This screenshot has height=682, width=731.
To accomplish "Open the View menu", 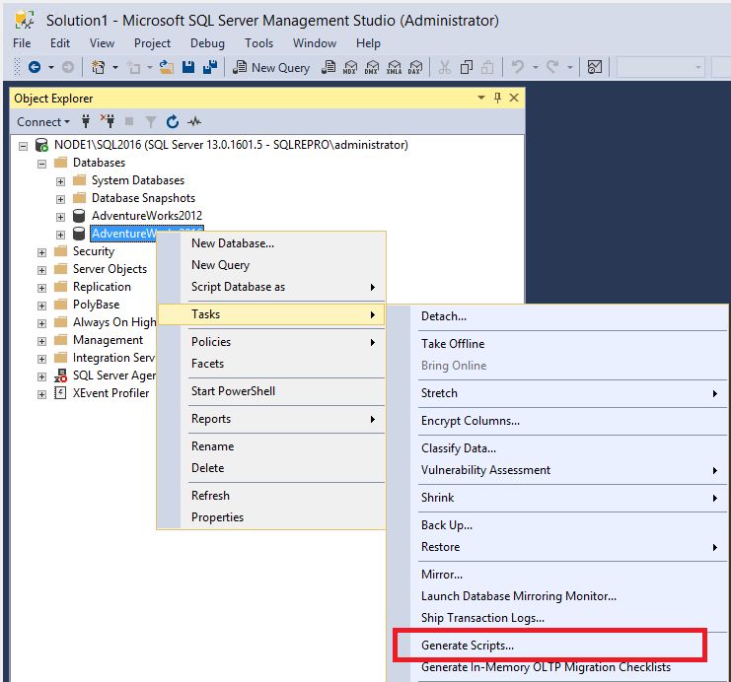I will 102,43.
